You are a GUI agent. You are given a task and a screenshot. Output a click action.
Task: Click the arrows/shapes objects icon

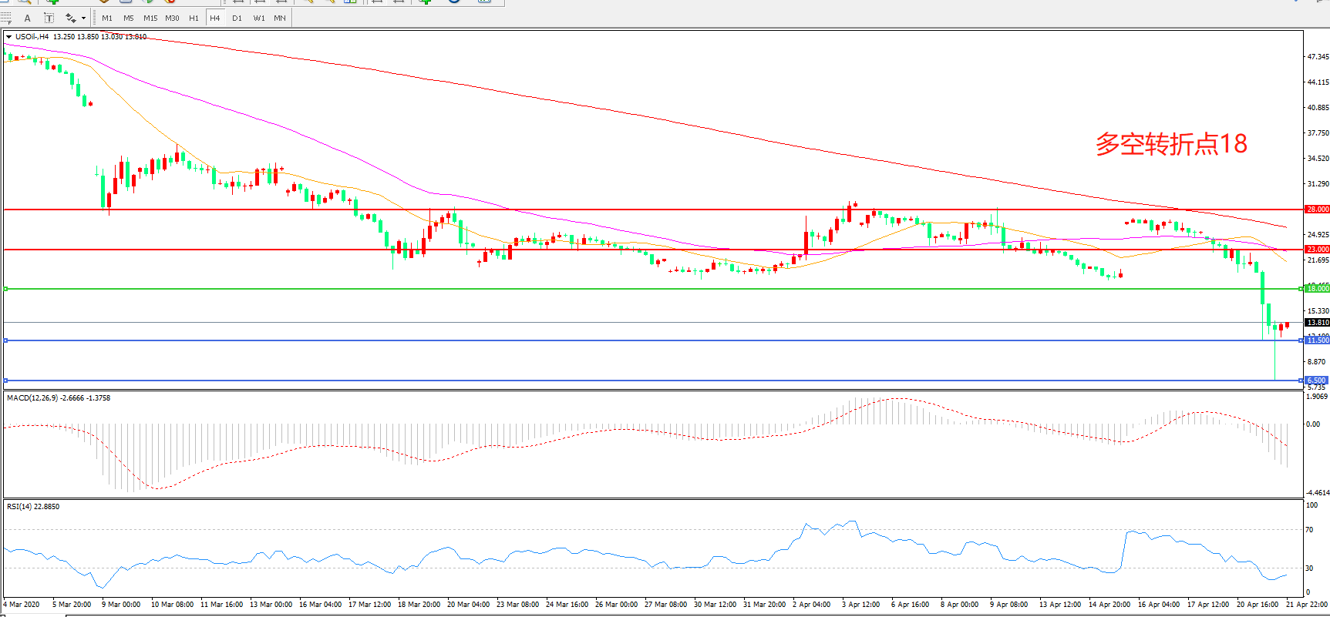(x=70, y=18)
